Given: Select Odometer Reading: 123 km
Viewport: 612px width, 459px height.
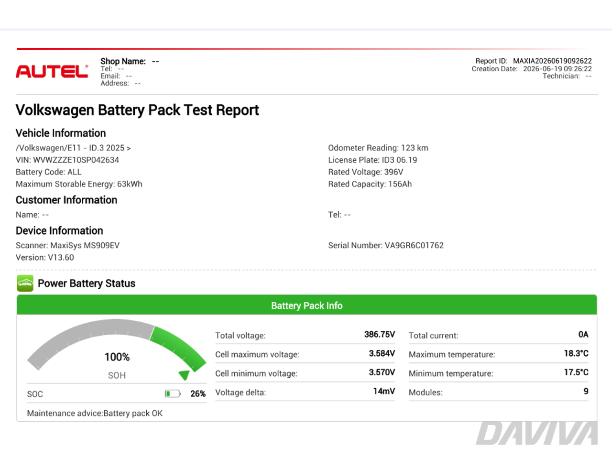Looking at the screenshot, I should coord(378,148).
